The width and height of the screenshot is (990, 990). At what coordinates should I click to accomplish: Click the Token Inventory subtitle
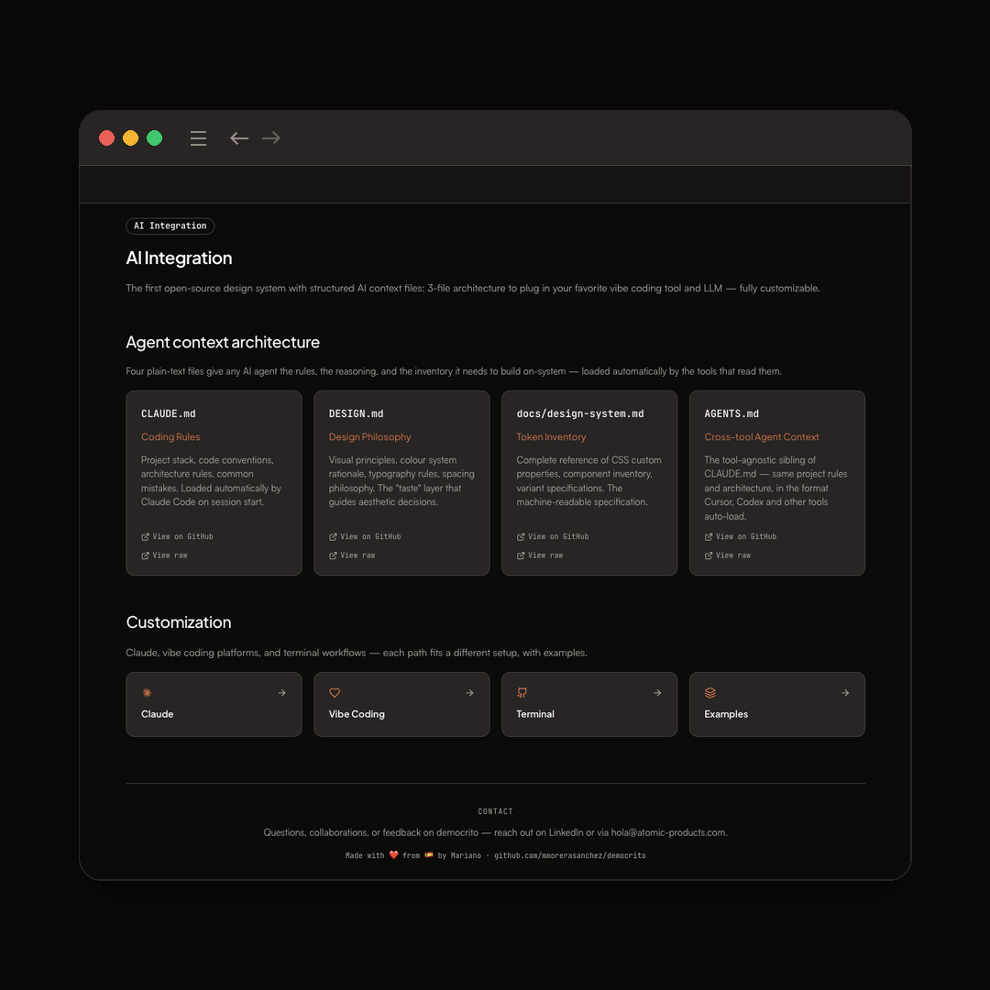551,437
